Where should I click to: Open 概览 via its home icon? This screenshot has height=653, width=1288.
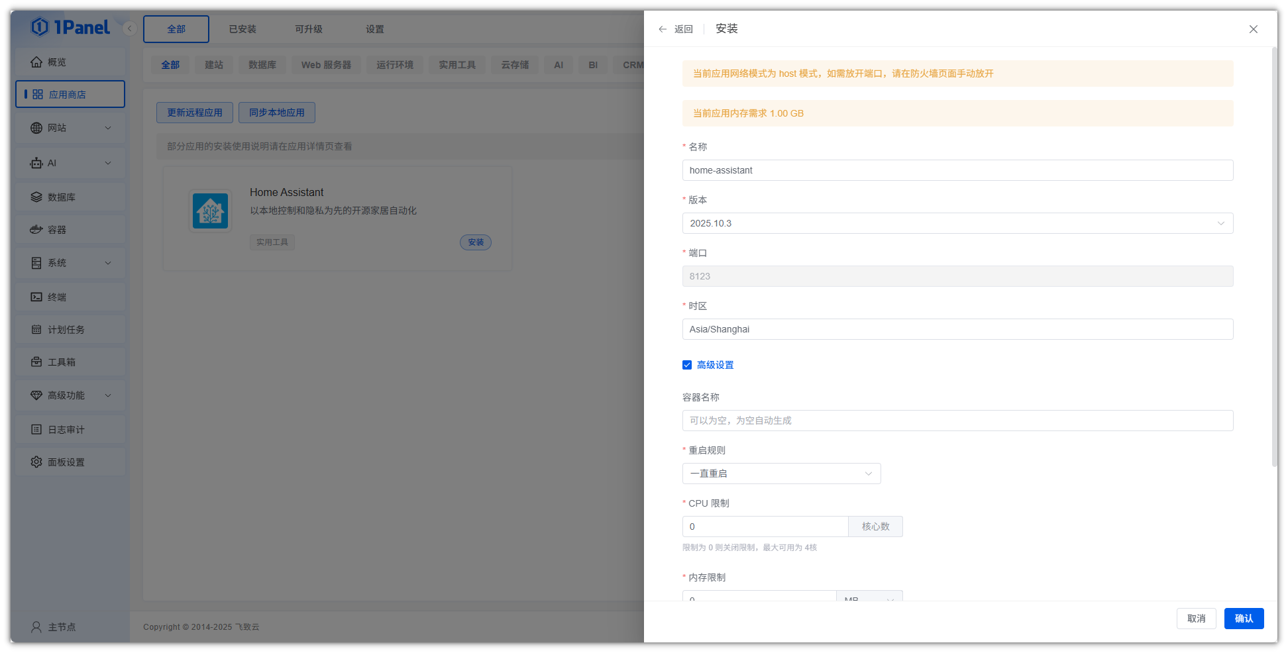click(x=36, y=62)
